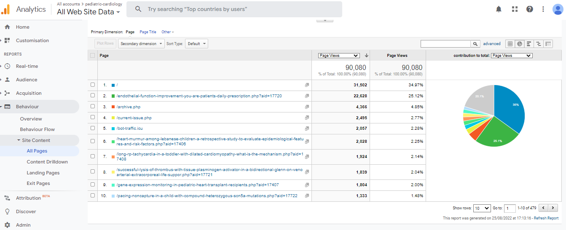This screenshot has height=230, width=566.
Task: Select the performance bar view icon
Action: click(x=529, y=44)
